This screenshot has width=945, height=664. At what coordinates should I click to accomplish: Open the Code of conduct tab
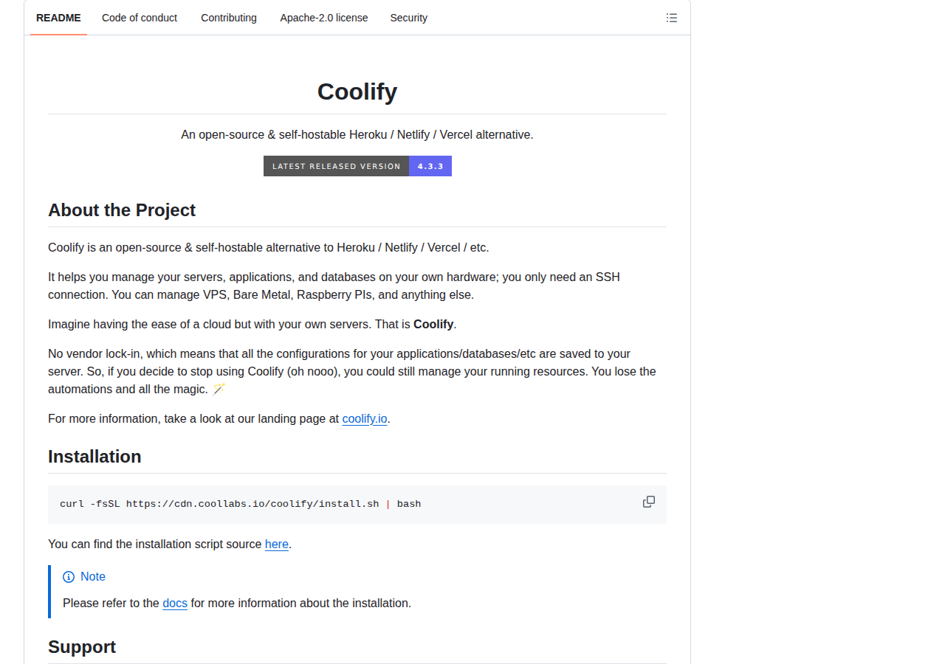pyautogui.click(x=140, y=18)
